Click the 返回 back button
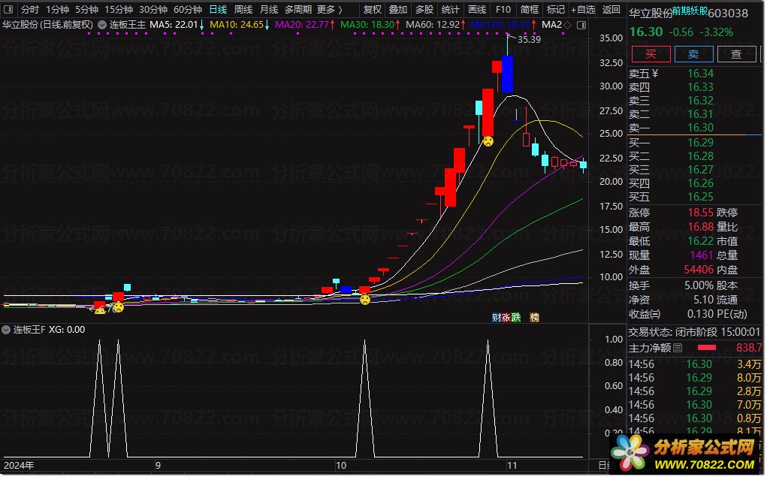767x477 pixels. click(611, 9)
